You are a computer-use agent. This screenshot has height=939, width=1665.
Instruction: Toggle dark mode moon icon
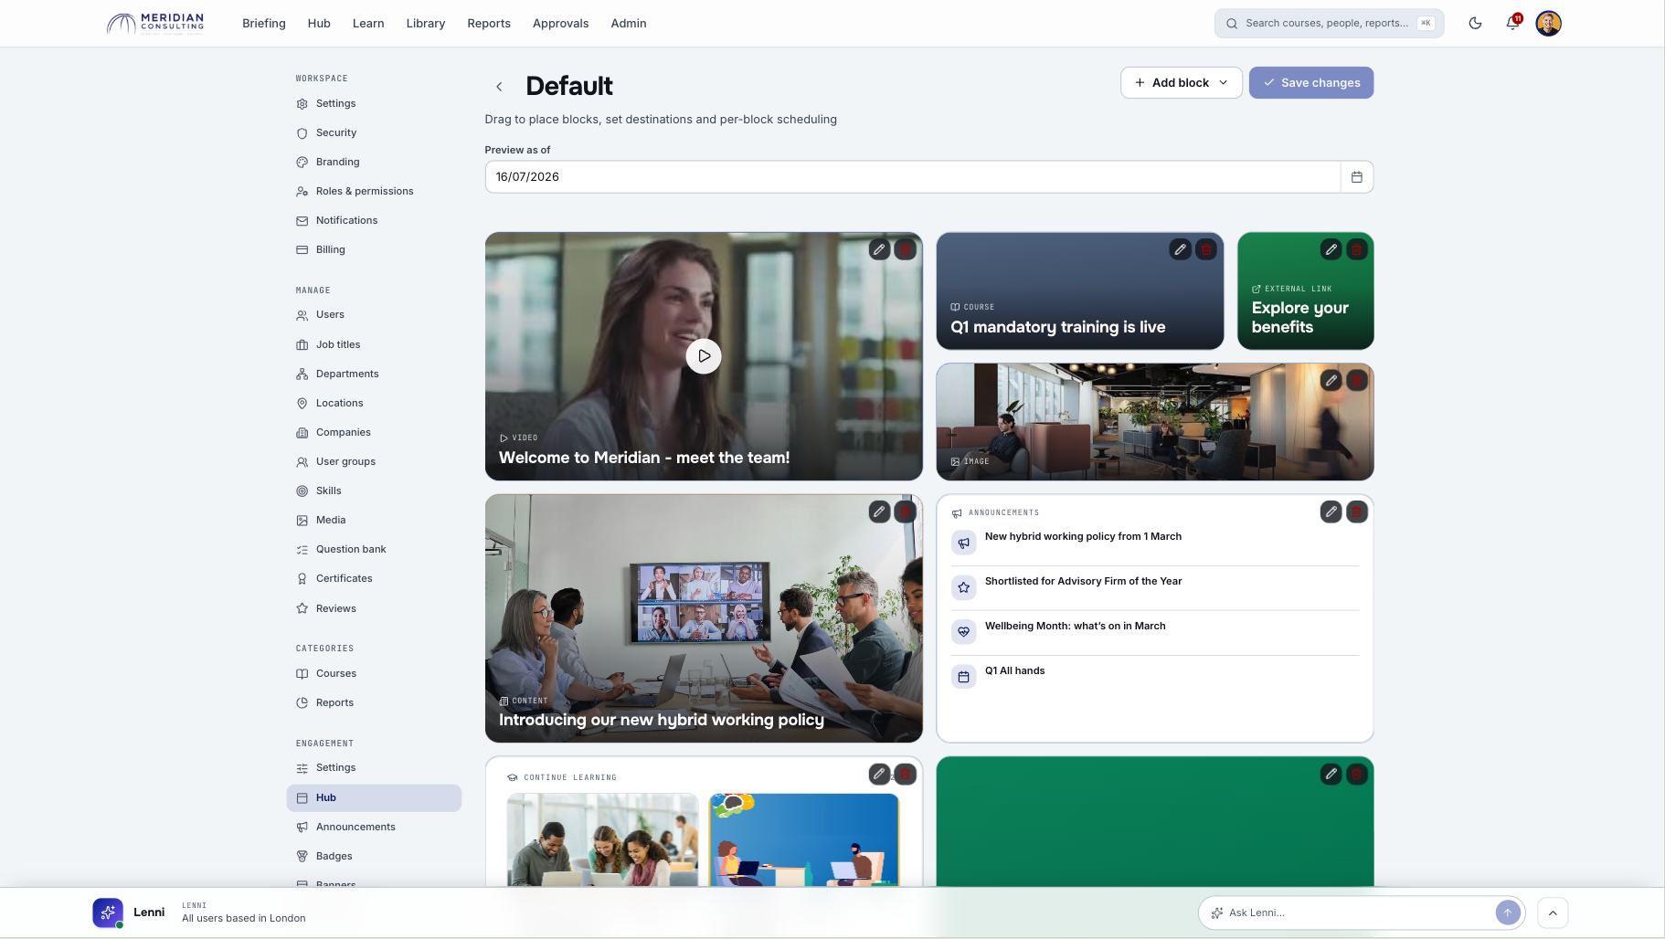coord(1475,24)
